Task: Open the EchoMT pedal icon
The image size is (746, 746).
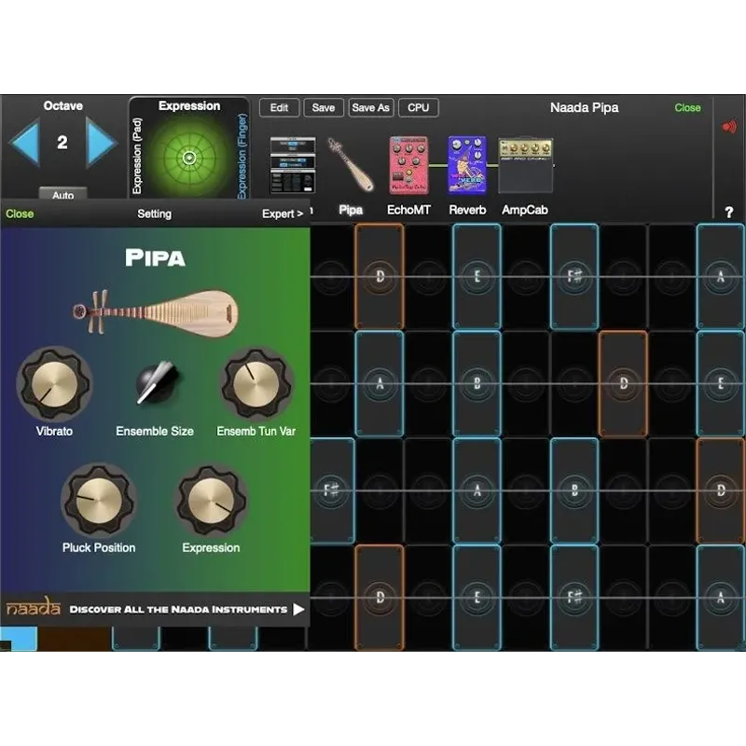Action: (408, 165)
